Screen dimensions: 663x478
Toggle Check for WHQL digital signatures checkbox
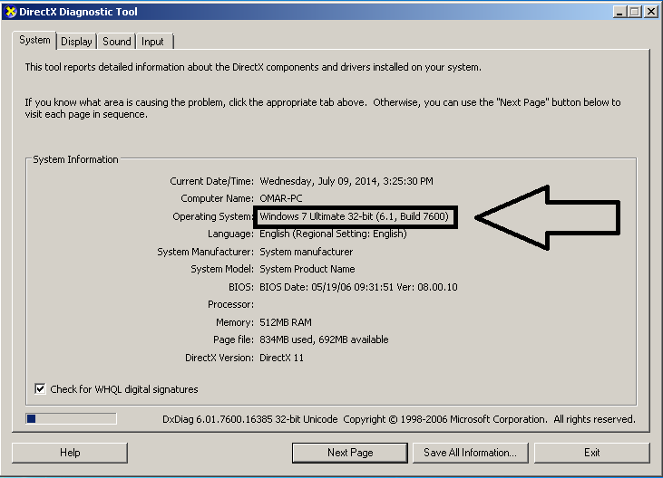coord(40,388)
